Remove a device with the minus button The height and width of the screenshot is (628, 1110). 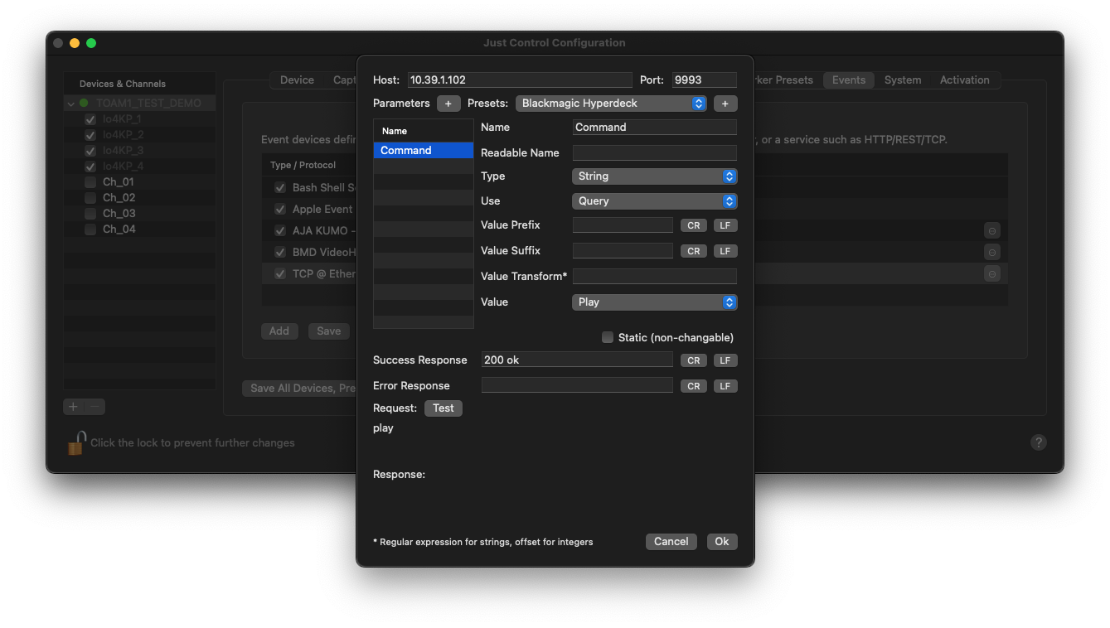[95, 407]
